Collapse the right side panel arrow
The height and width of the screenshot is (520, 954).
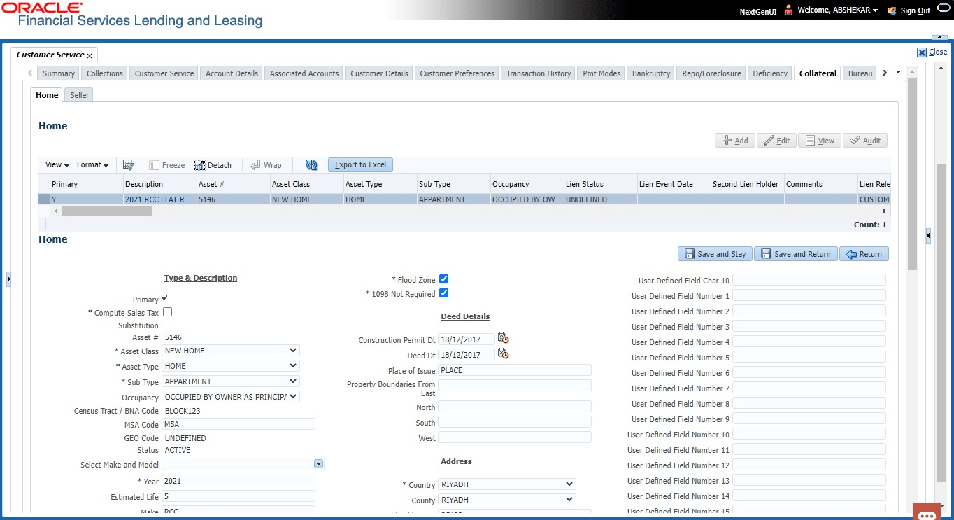click(928, 237)
